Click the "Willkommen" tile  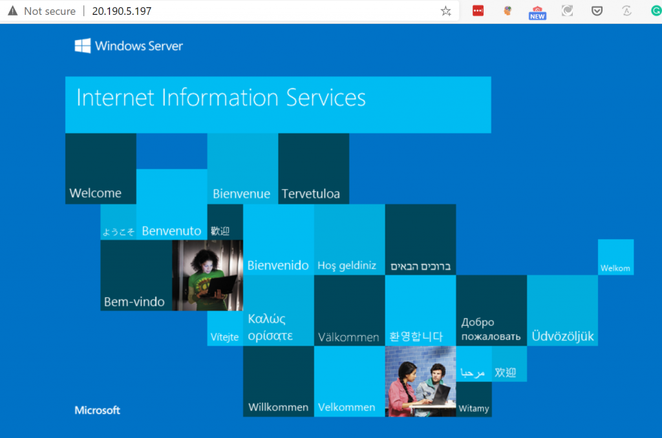point(279,381)
